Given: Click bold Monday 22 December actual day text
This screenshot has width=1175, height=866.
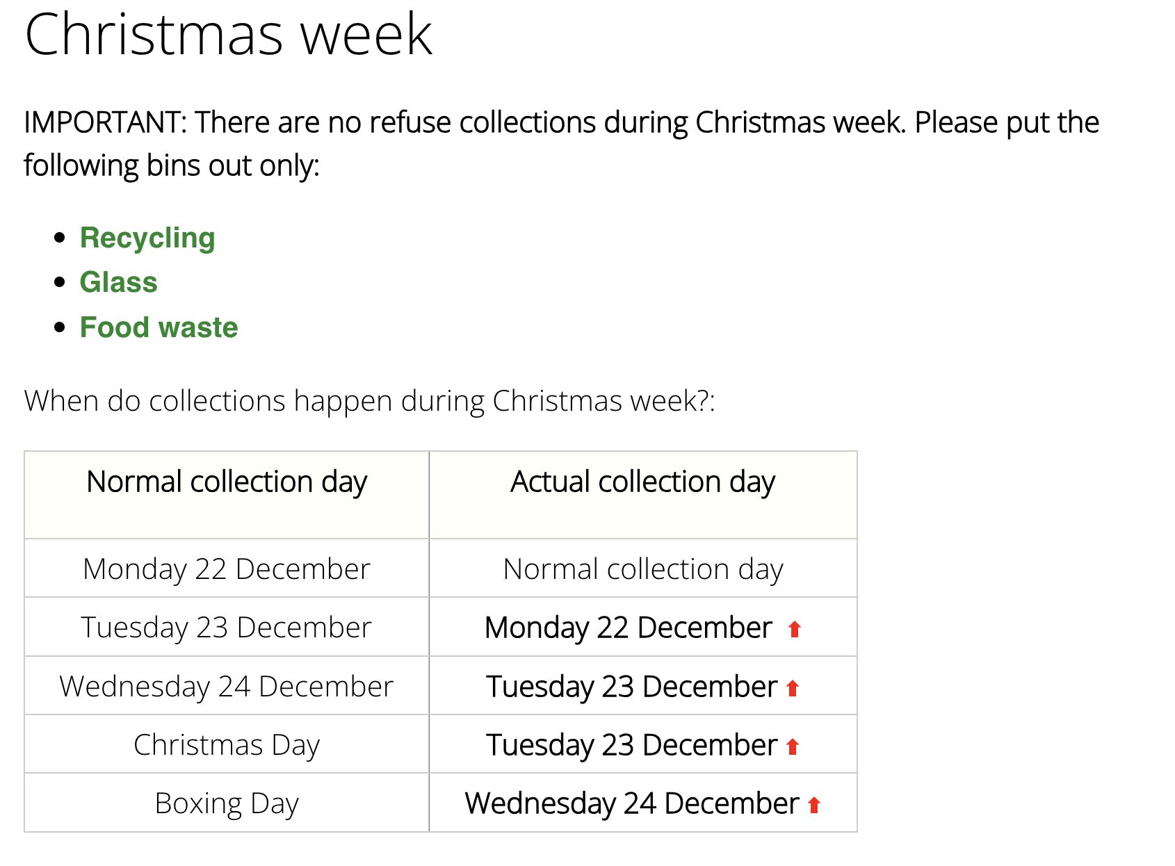Looking at the screenshot, I should pyautogui.click(x=629, y=628).
